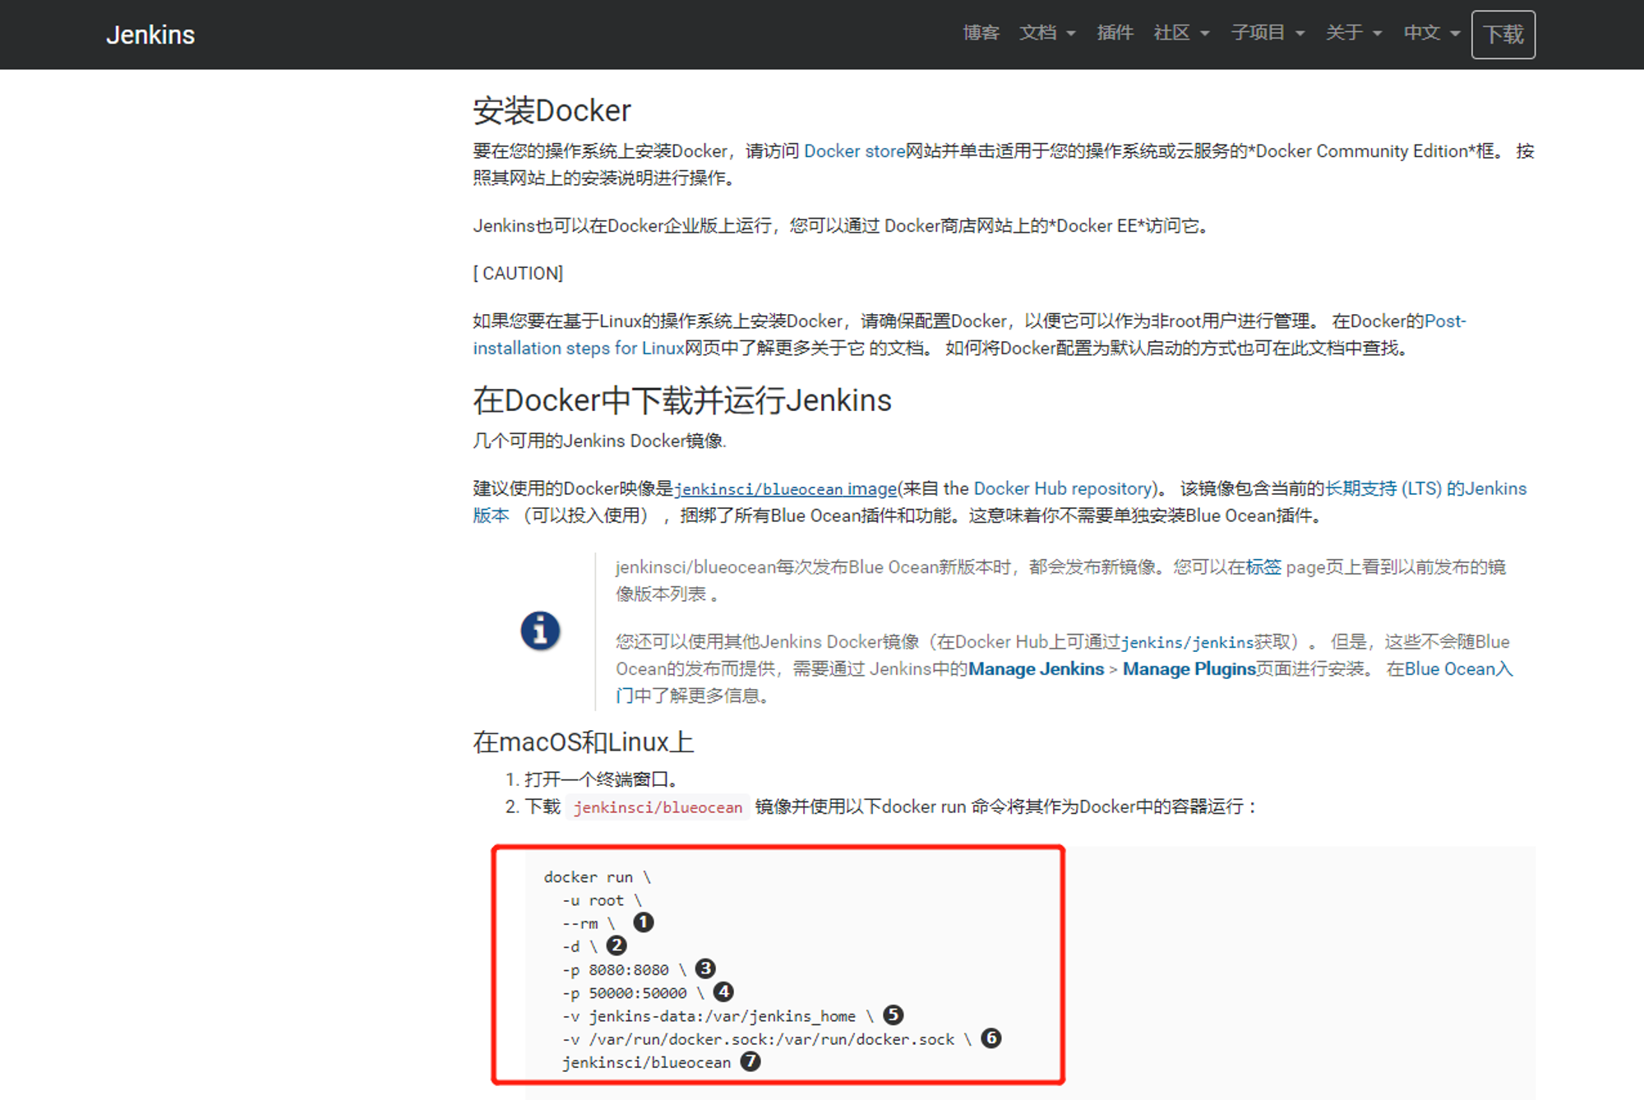This screenshot has height=1100, width=1644.
Task: Click the jenkins-data:/var/jenkins_home code line
Action: click(718, 1017)
